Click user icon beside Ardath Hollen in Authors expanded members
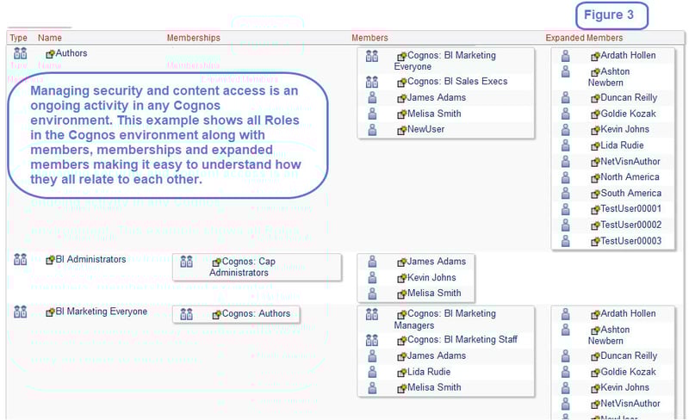Image resolution: width=689 pixels, height=420 pixels. pyautogui.click(x=566, y=56)
